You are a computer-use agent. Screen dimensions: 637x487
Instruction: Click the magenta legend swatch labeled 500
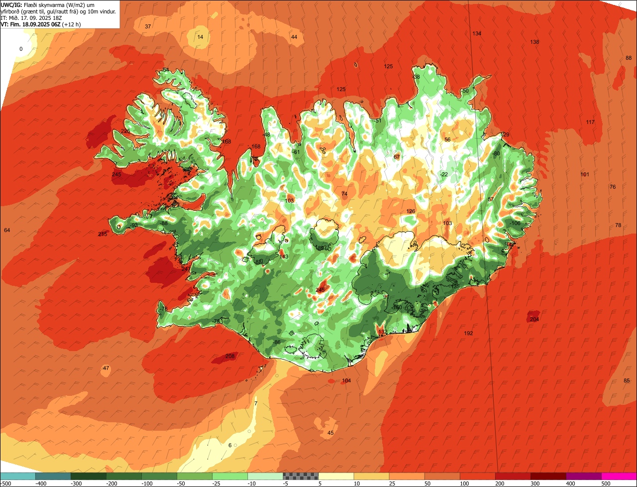click(619, 476)
